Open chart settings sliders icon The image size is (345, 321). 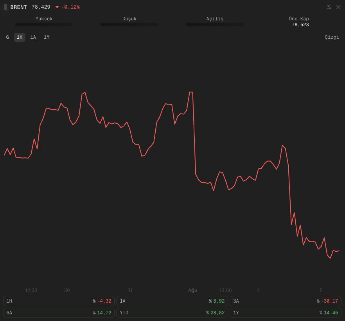[x=329, y=7]
